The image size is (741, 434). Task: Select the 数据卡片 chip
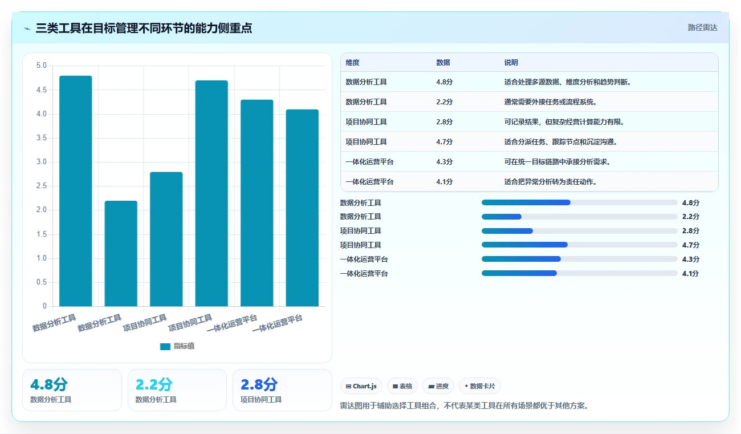pos(480,386)
